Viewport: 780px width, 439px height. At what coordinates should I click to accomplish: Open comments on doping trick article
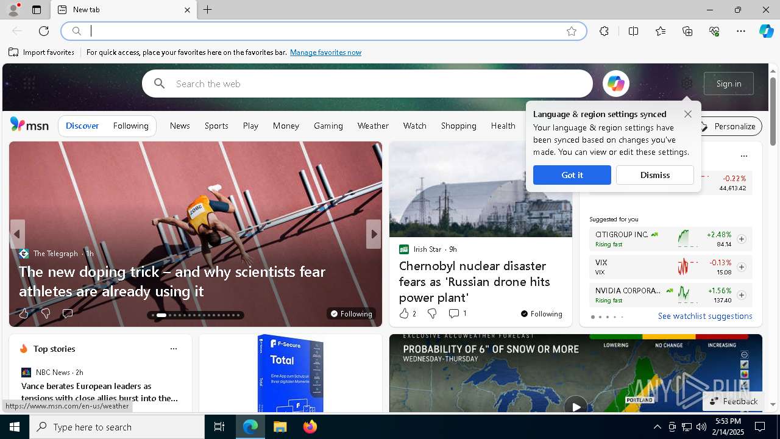tap(67, 313)
